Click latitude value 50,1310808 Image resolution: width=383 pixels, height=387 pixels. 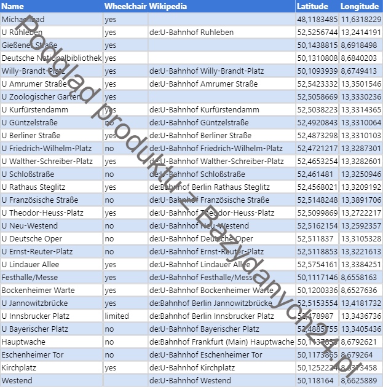(317, 58)
